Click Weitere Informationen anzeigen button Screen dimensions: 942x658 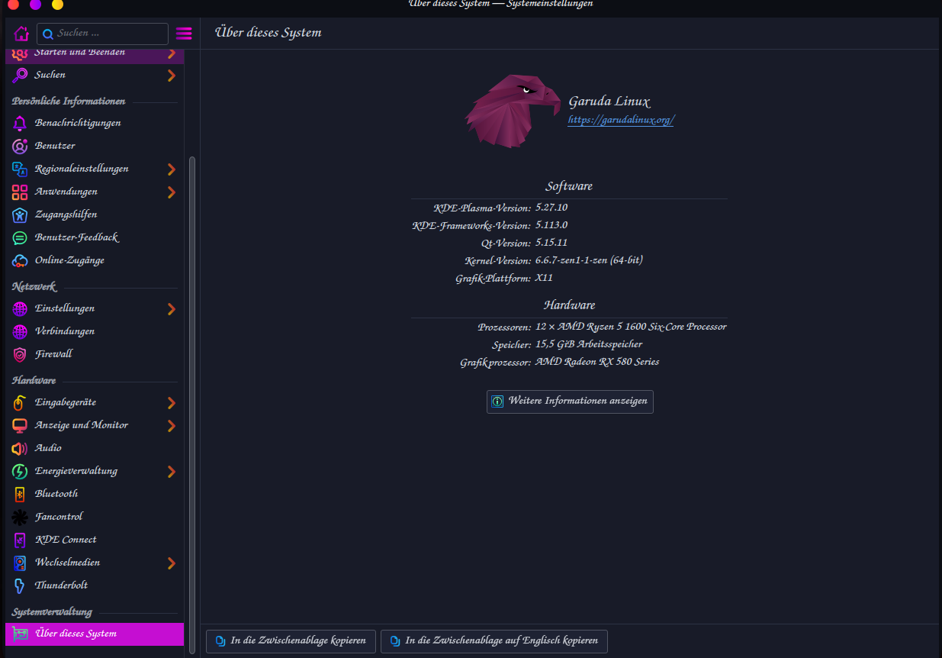tap(570, 402)
